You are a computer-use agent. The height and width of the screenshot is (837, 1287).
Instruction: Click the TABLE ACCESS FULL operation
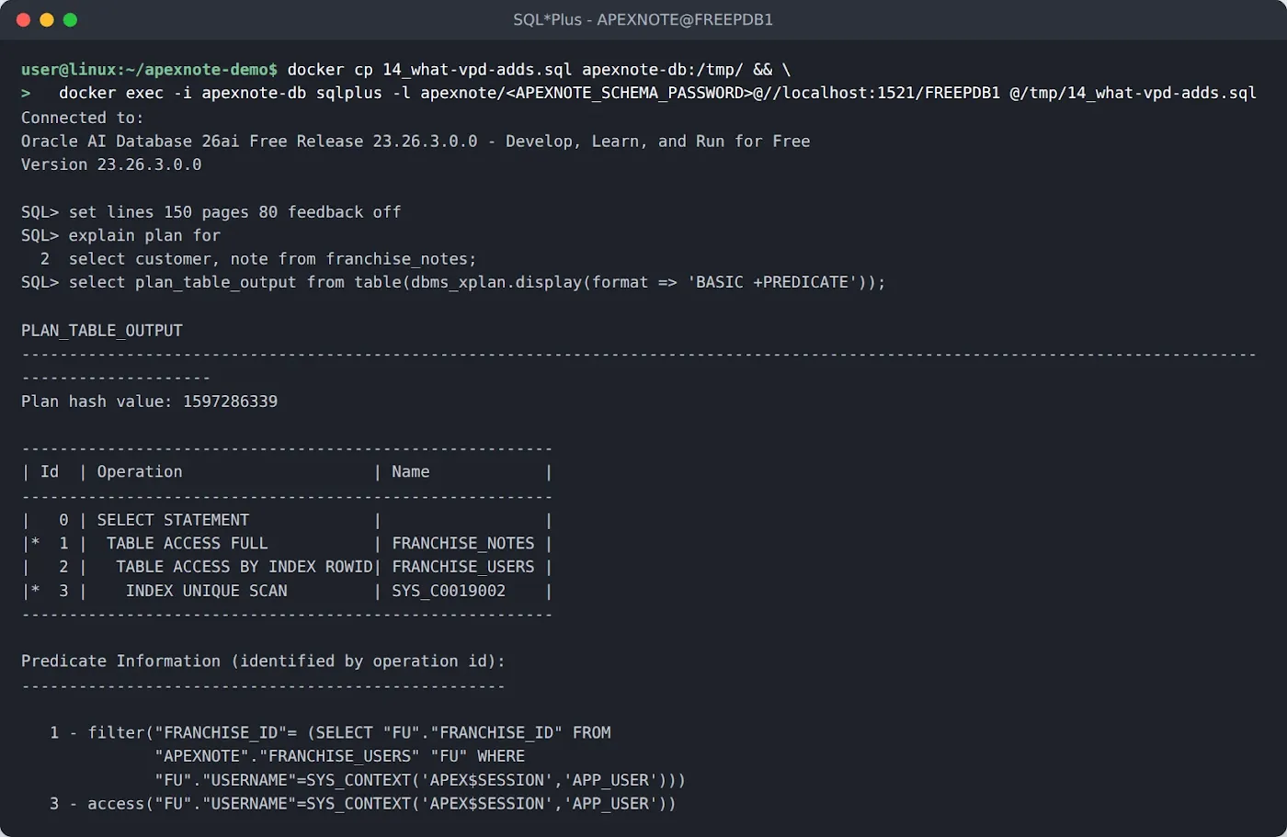click(188, 544)
